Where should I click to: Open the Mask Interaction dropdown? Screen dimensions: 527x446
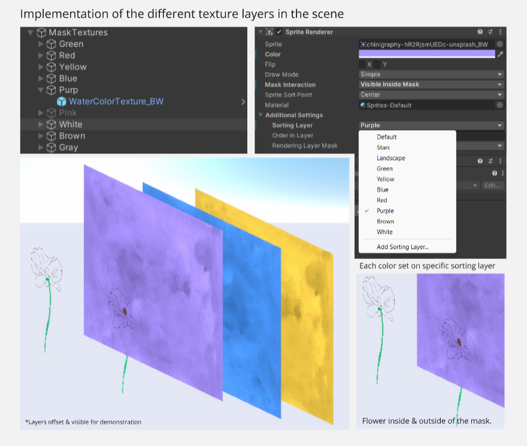click(431, 85)
